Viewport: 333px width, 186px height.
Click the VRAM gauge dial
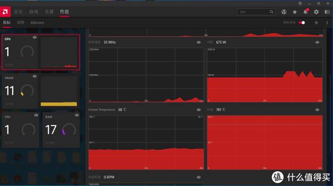tap(27, 91)
